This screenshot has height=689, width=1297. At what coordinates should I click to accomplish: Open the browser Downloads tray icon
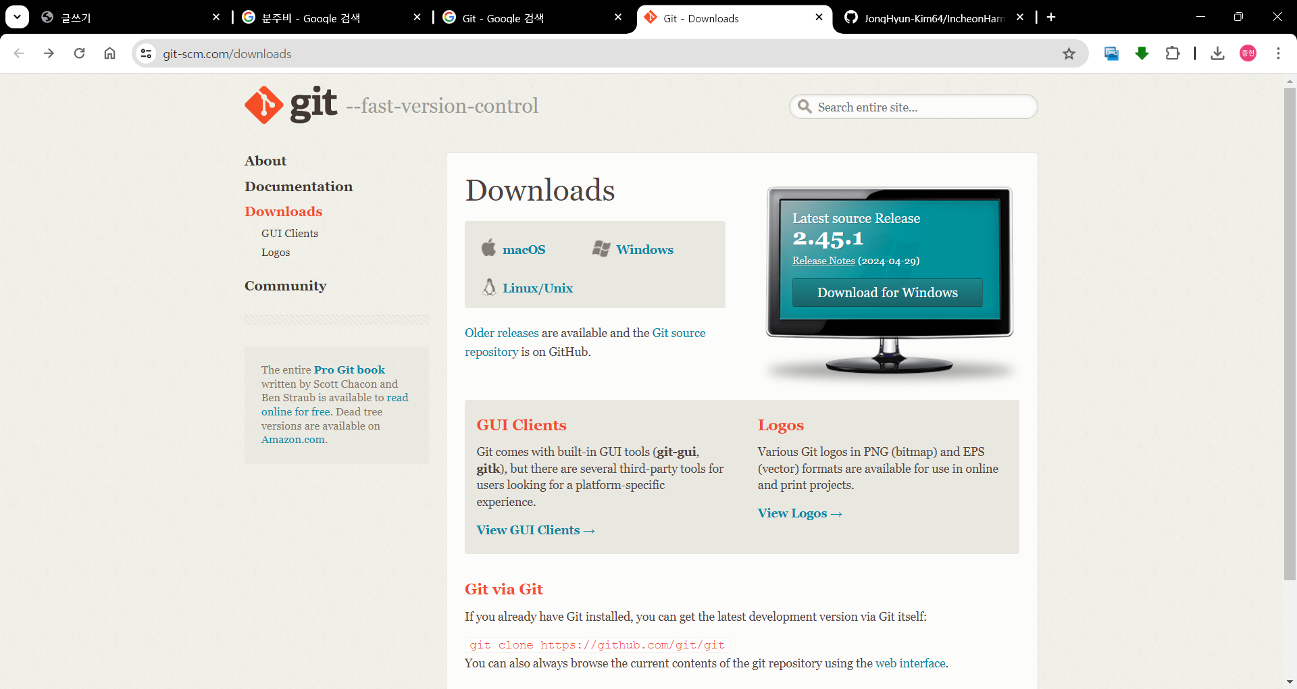(x=1217, y=53)
